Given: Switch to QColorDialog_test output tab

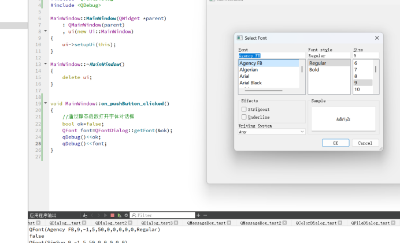Looking at the screenshot, I should click(x=316, y=223).
